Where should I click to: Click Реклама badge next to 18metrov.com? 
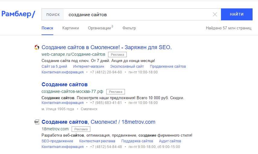click(81, 129)
